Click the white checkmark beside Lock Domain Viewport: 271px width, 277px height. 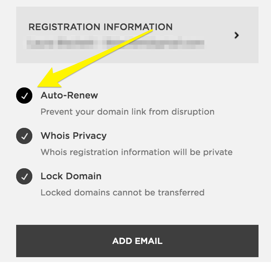(x=25, y=177)
